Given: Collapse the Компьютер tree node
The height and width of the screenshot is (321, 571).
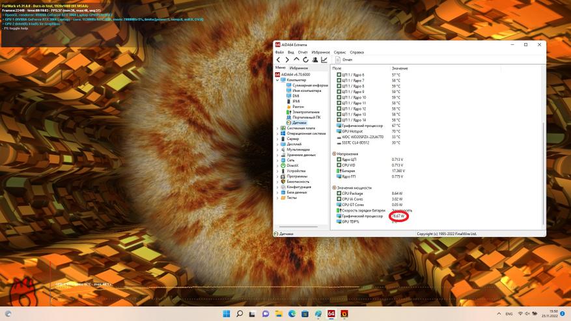Looking at the screenshot, I should pyautogui.click(x=277, y=80).
